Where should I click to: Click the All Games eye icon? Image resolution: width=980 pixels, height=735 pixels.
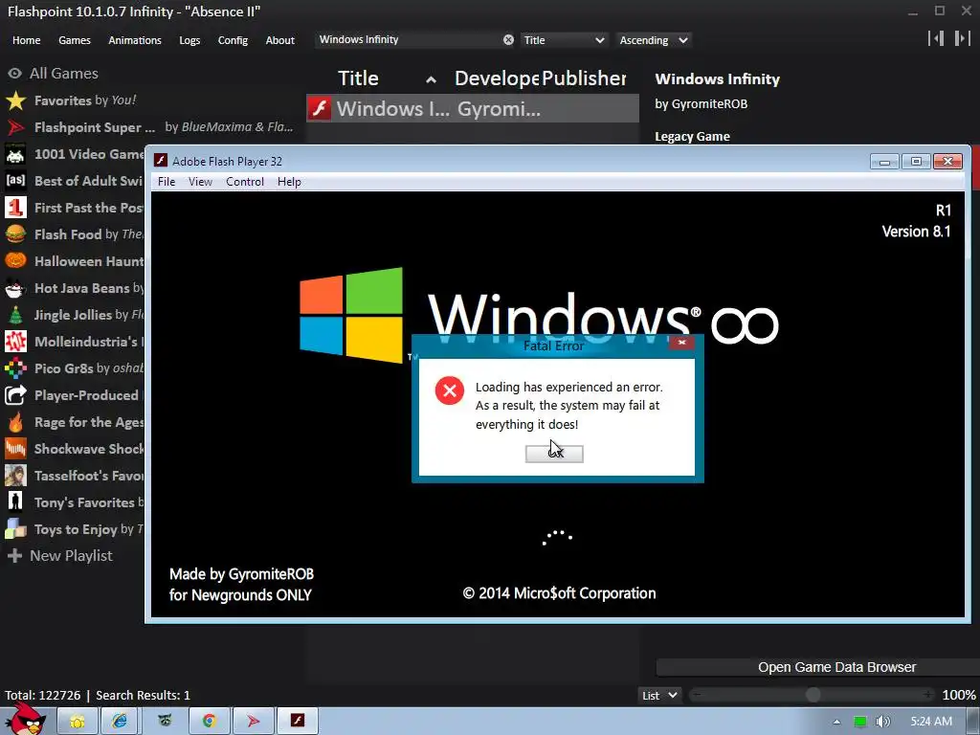pos(15,73)
